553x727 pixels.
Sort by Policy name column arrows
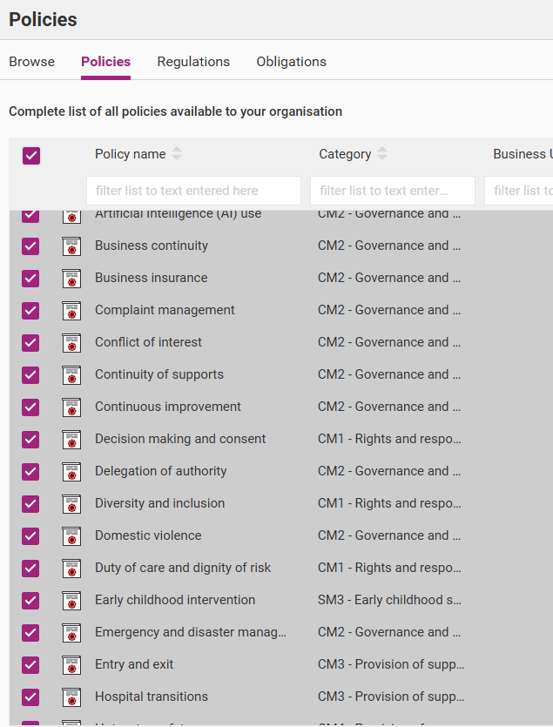pos(177,153)
